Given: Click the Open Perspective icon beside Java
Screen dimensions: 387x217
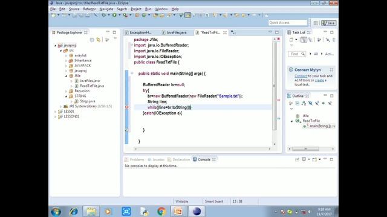Looking at the screenshot, I should [316, 23].
